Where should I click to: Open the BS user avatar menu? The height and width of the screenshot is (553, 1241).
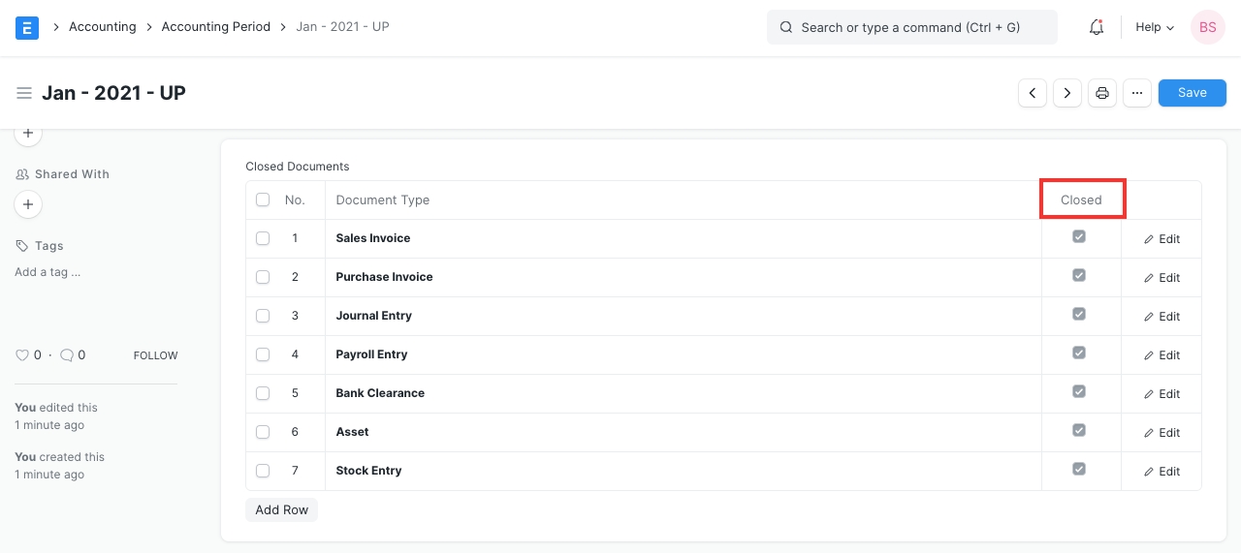coord(1207,27)
